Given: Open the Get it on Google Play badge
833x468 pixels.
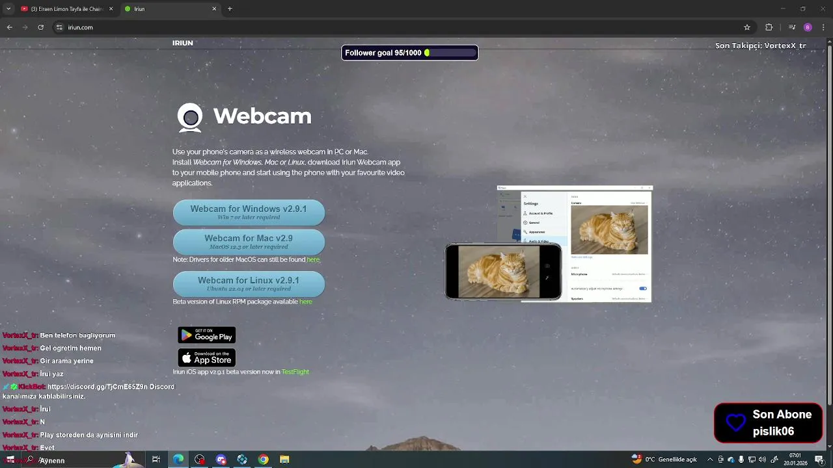Looking at the screenshot, I should pos(207,335).
